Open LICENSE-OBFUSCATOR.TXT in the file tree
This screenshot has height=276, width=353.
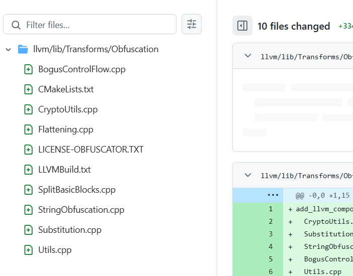[x=91, y=150]
